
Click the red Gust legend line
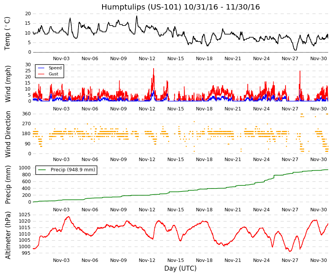point(41,74)
